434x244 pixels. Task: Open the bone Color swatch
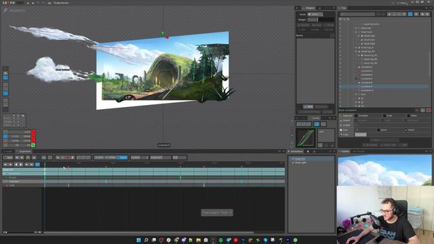tap(361, 134)
